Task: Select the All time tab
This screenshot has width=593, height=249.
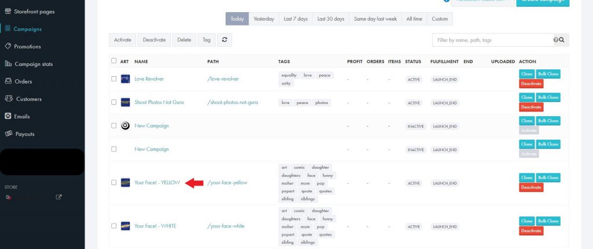Action: click(415, 19)
